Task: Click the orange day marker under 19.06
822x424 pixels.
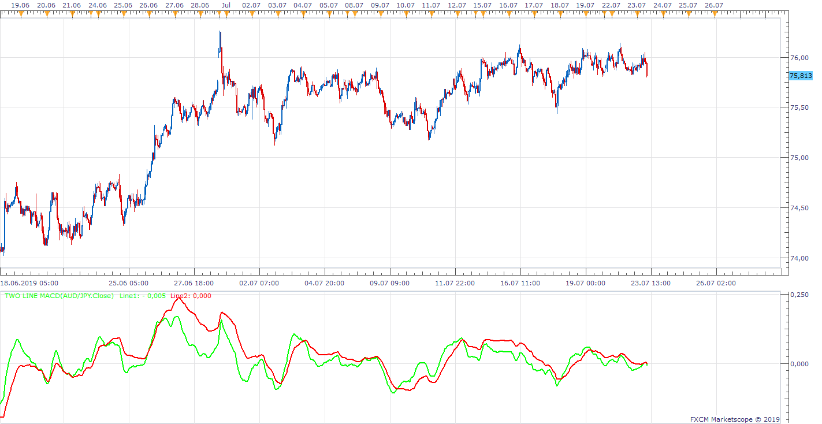Action: tap(21, 14)
